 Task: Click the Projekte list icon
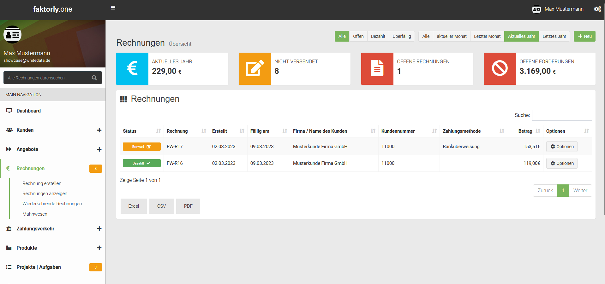click(x=9, y=267)
